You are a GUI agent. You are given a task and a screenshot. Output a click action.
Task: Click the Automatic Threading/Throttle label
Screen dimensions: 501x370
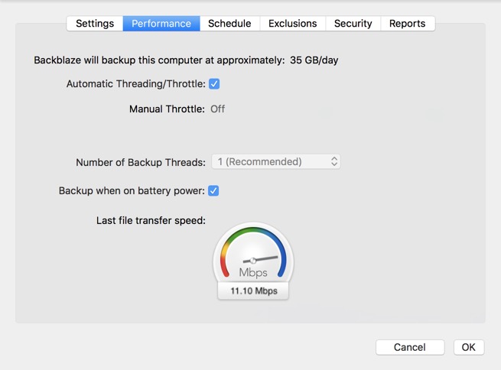[136, 84]
